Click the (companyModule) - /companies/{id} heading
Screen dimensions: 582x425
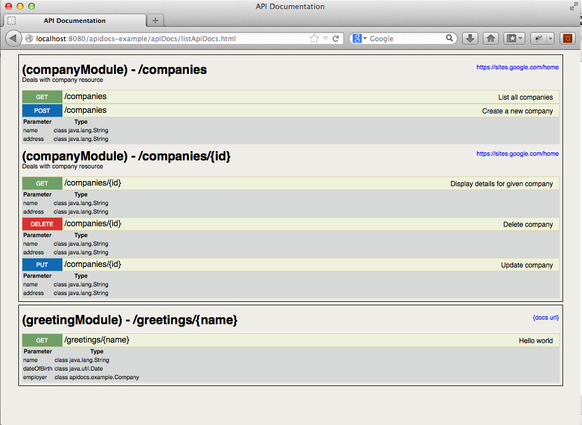pos(126,156)
